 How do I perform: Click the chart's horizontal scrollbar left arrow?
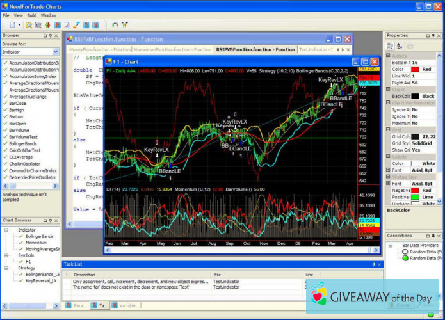[108, 249]
